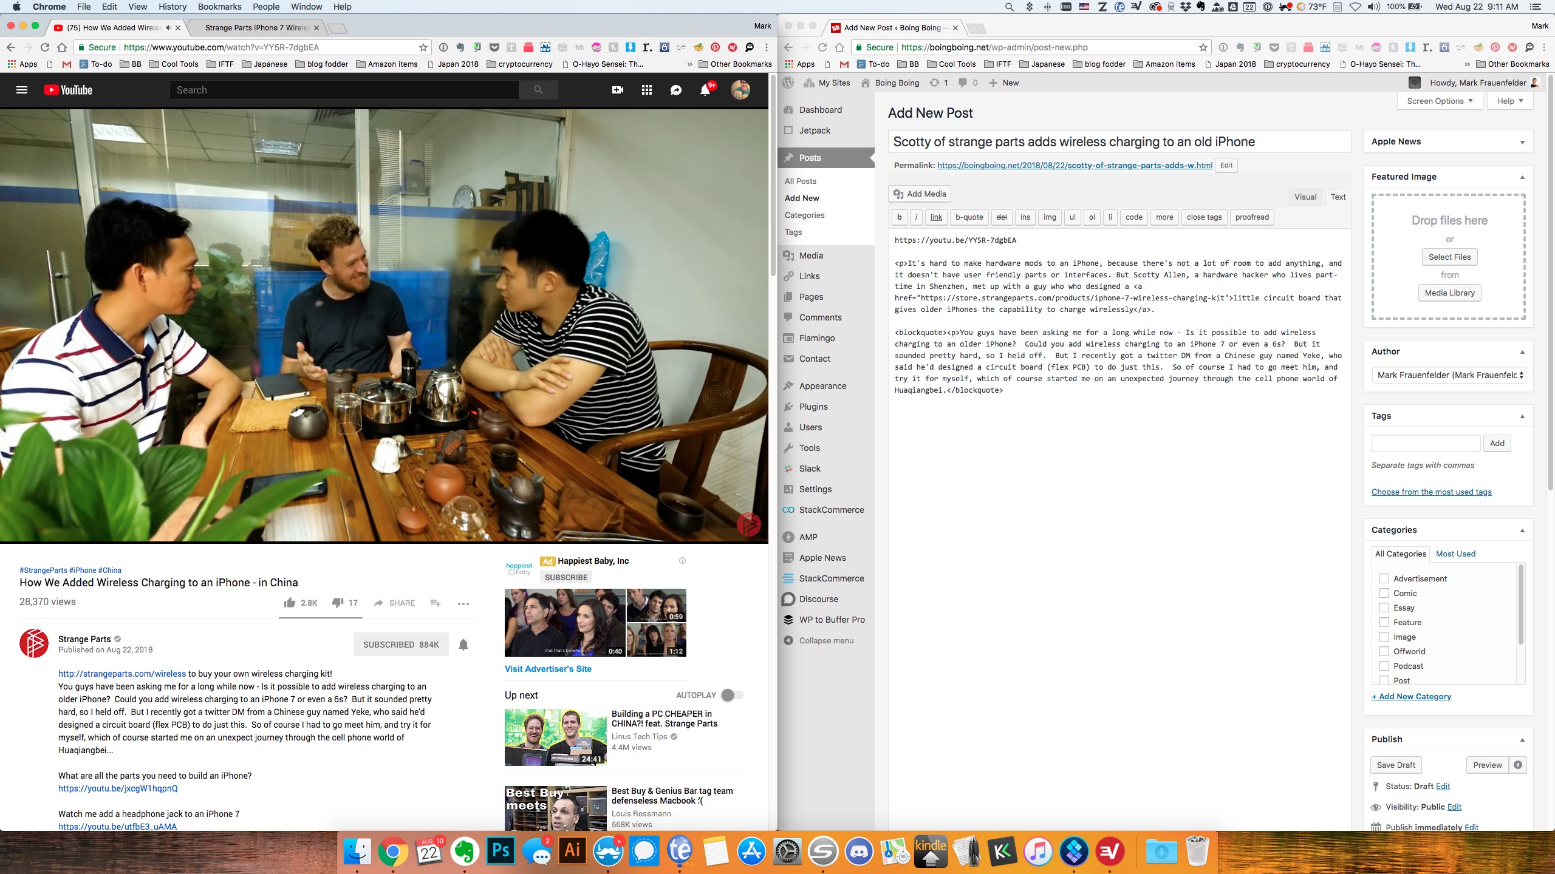The width and height of the screenshot is (1555, 874).
Task: Open YouTube messages share bubble icon
Action: [x=676, y=90]
